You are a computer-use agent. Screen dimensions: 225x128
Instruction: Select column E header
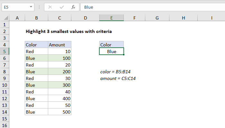point(111,19)
